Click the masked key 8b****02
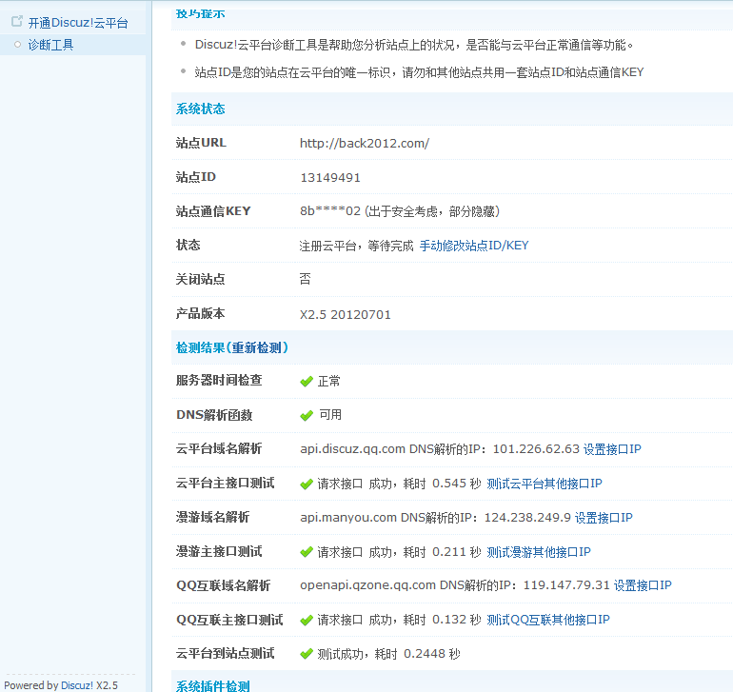 click(330, 211)
